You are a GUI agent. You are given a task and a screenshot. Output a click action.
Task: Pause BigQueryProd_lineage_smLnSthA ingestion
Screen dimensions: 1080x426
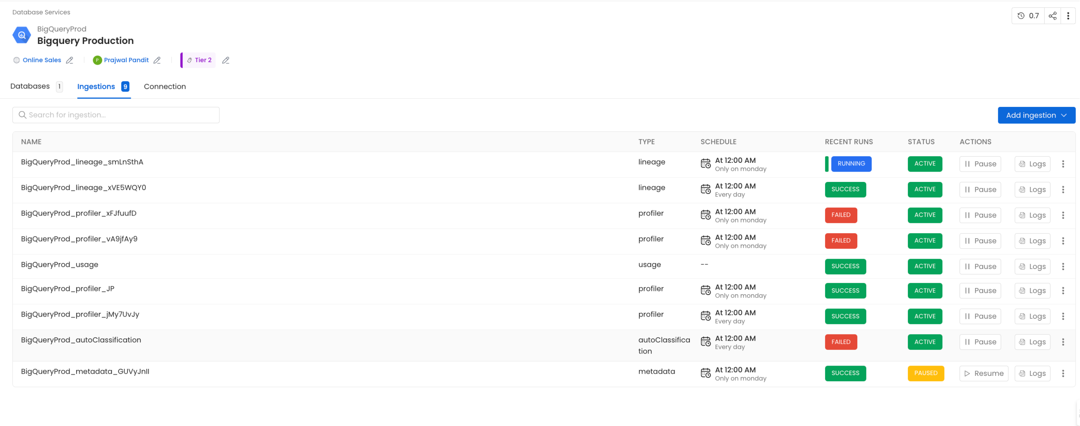tap(980, 164)
